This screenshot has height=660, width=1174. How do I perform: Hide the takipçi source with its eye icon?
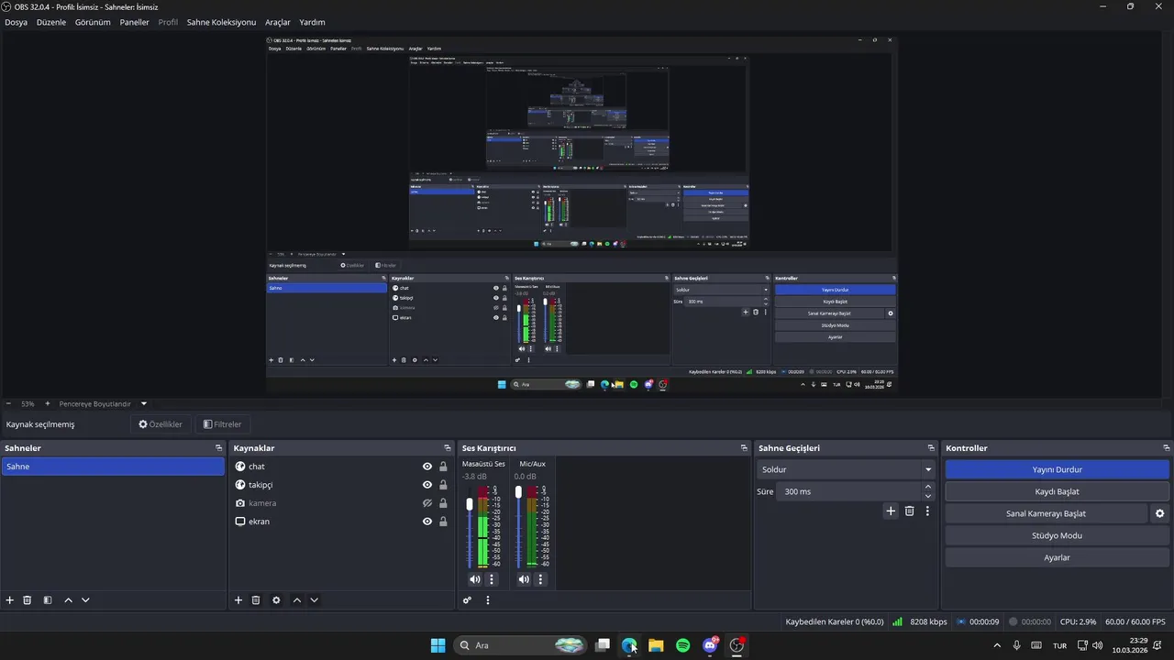(x=427, y=485)
